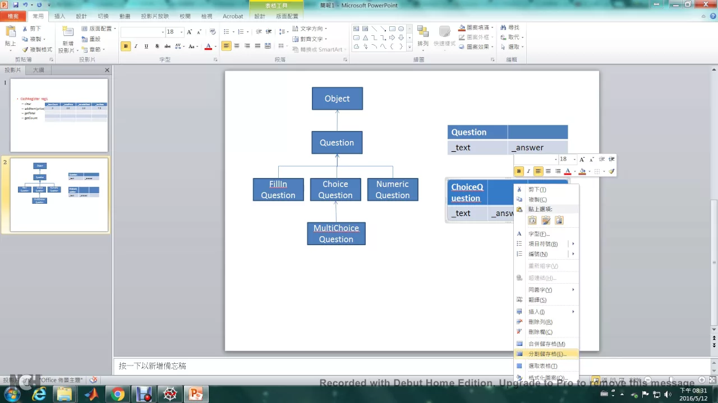718x403 pixels.
Task: Click mini toolbar format painter brush
Action: (x=611, y=171)
